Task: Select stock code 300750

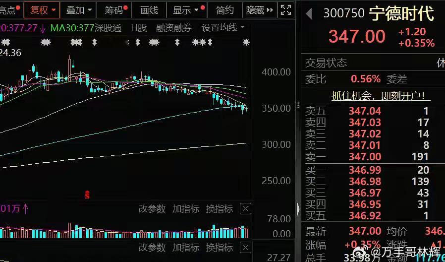Action: point(344,13)
